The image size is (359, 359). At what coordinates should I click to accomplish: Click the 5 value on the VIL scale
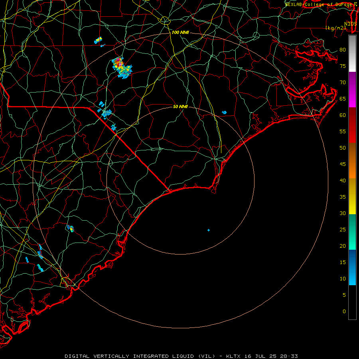[344, 295]
